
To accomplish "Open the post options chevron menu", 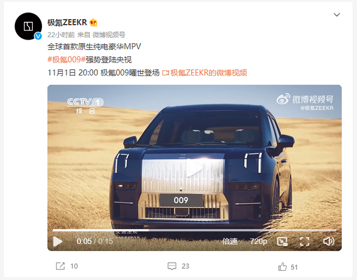I will click(x=337, y=15).
